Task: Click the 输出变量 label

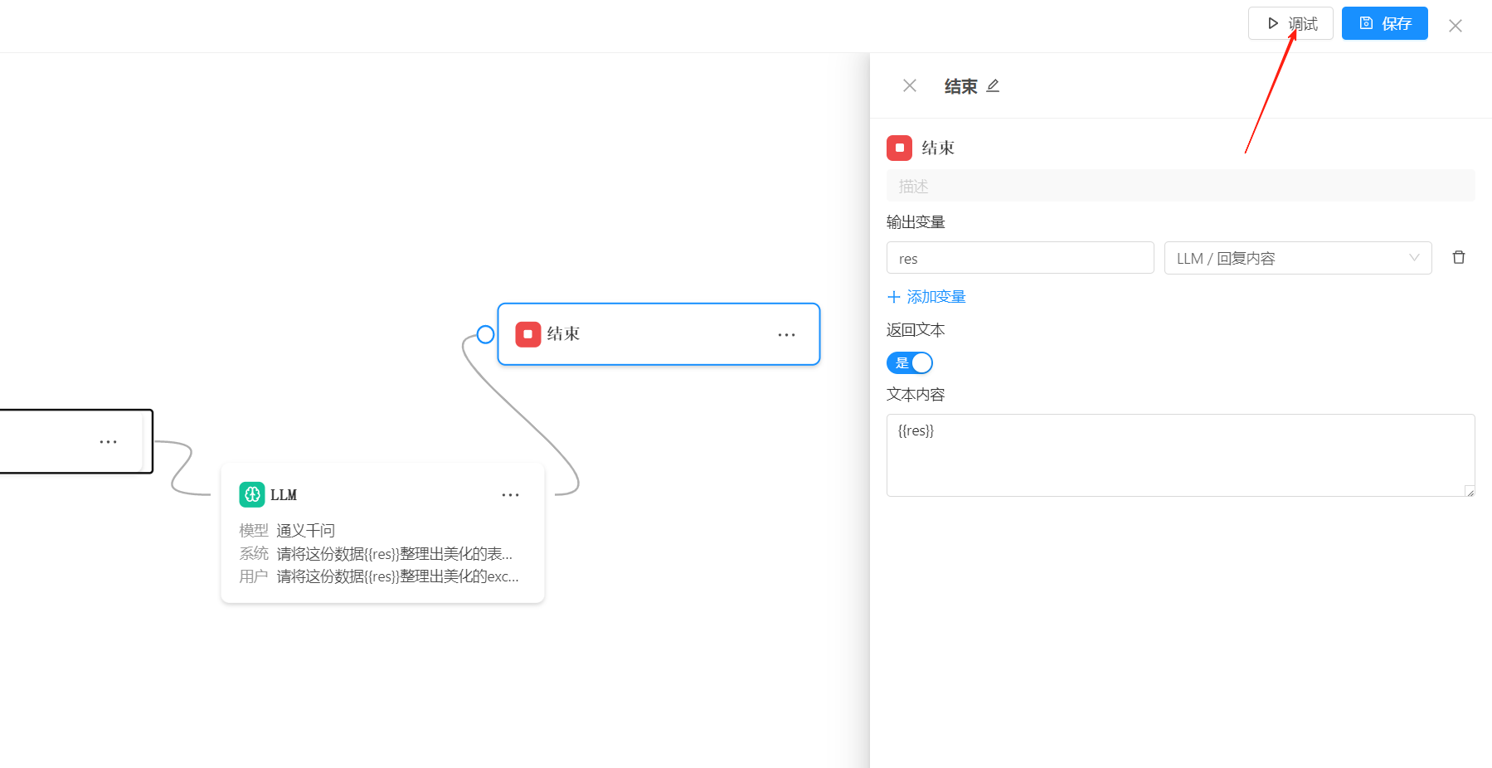Action: click(x=916, y=222)
